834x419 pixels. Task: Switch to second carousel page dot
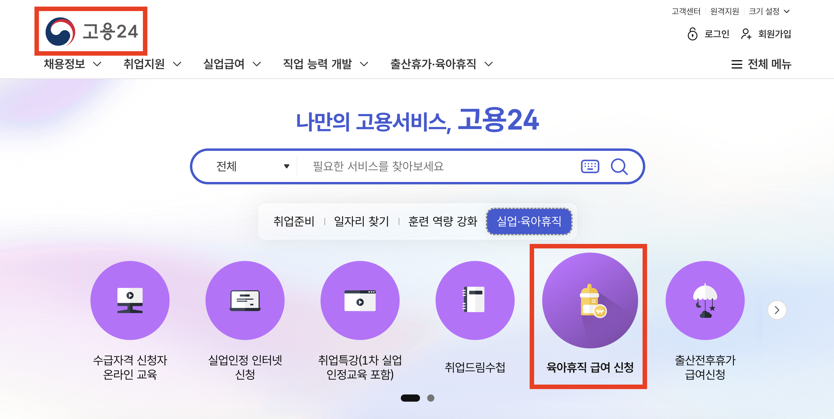[430, 398]
